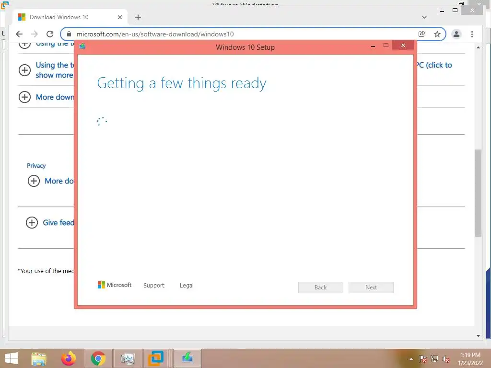This screenshot has height=368, width=491.
Task: Open the Action Center flag tray icon
Action: (x=422, y=359)
